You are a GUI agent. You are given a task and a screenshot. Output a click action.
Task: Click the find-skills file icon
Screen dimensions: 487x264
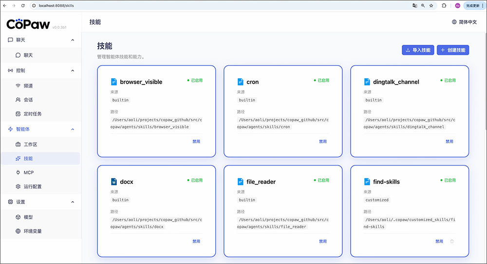[x=367, y=182]
